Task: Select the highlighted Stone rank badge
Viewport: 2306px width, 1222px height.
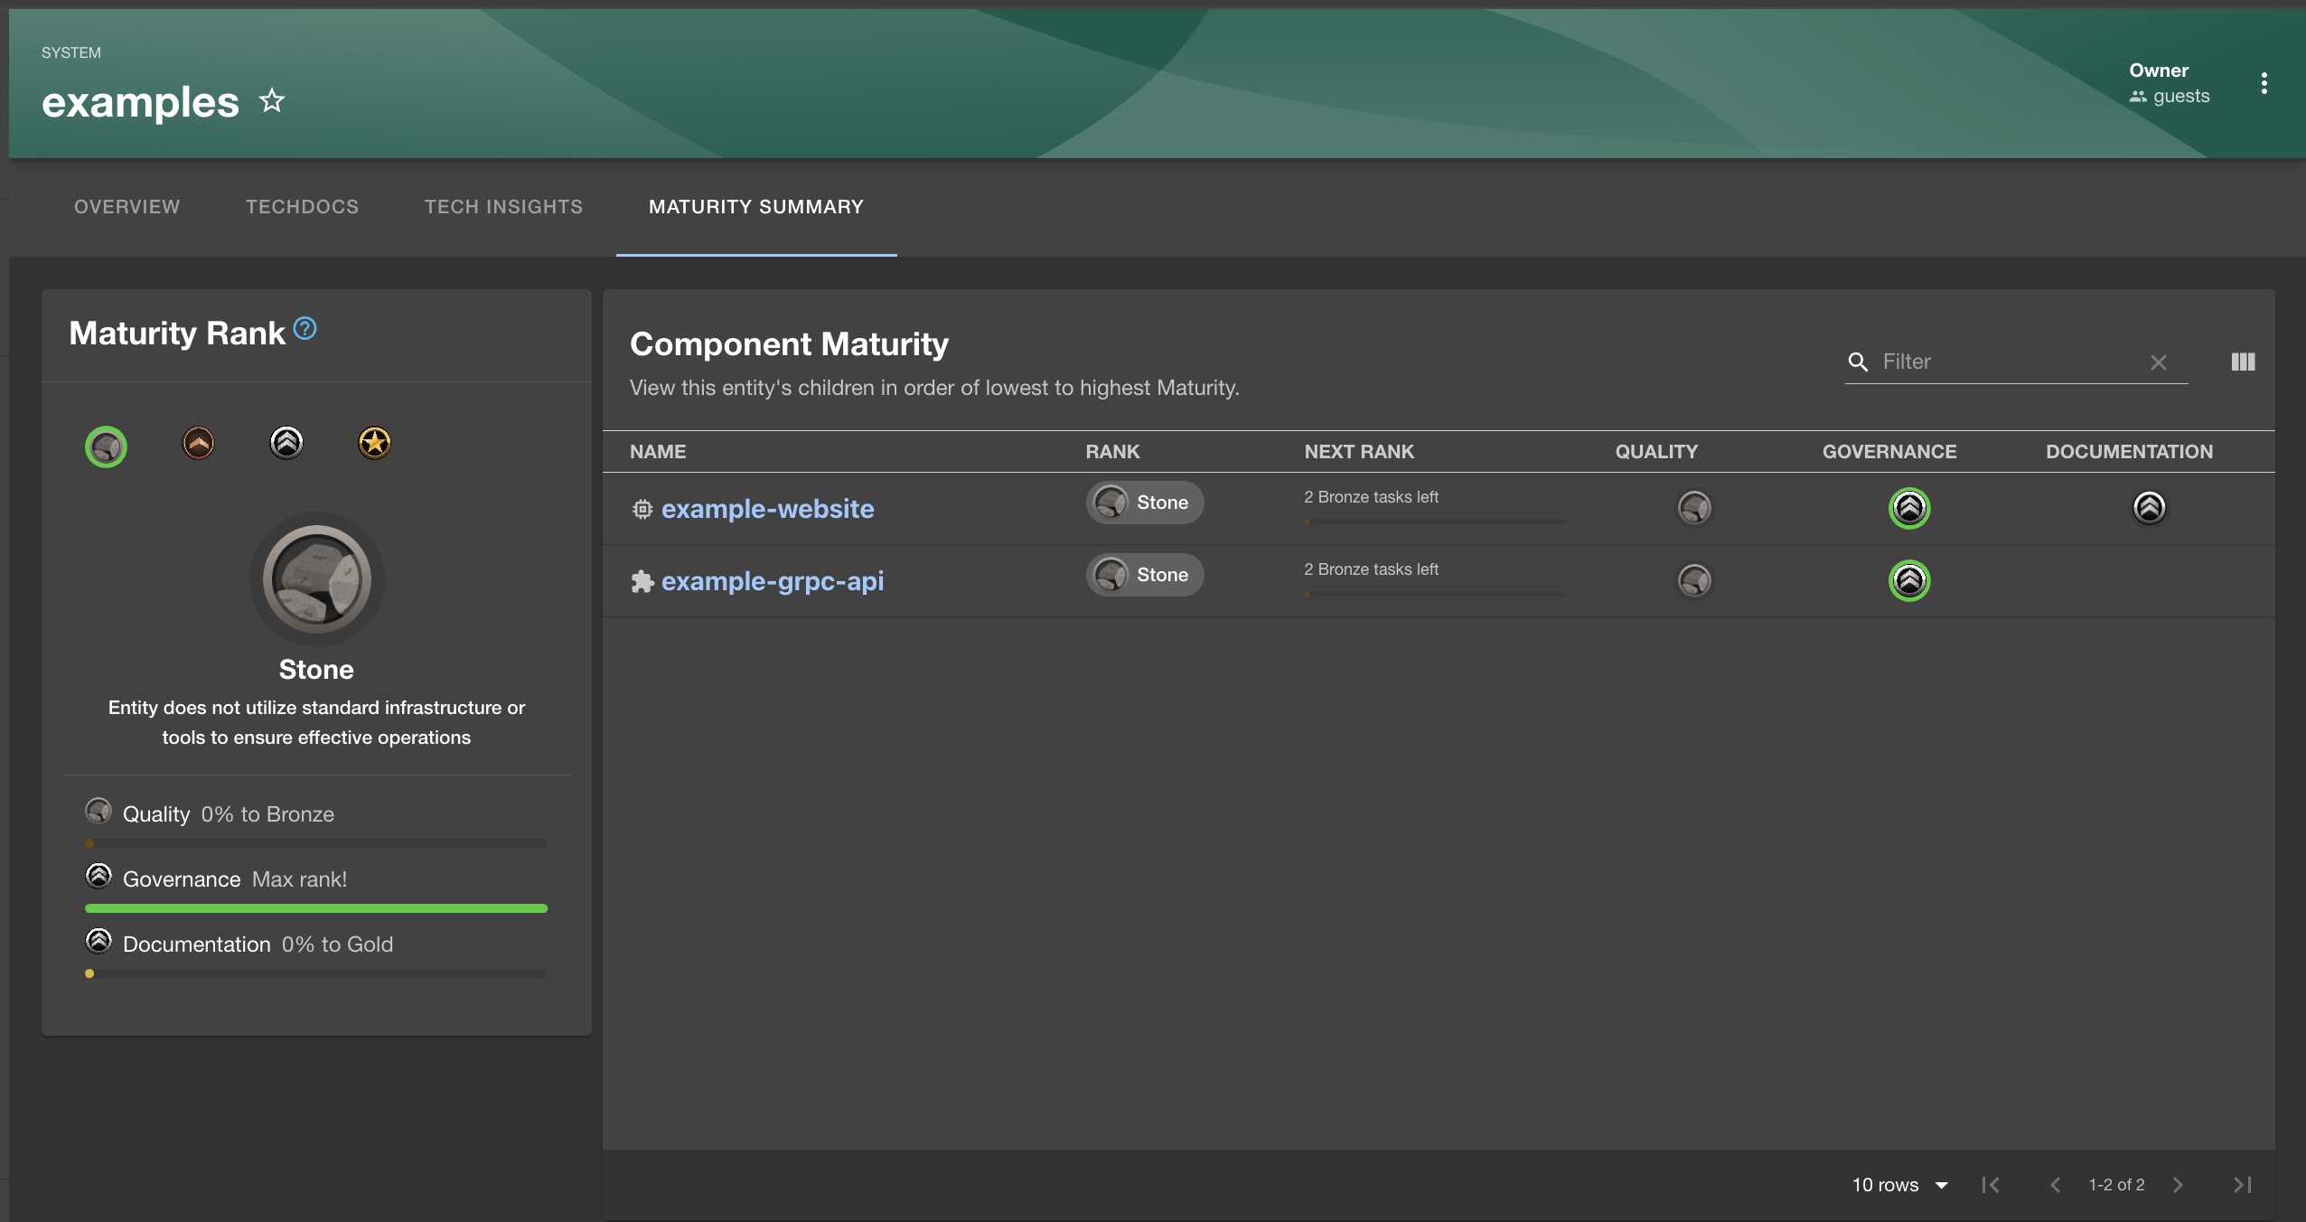Action: coord(106,446)
